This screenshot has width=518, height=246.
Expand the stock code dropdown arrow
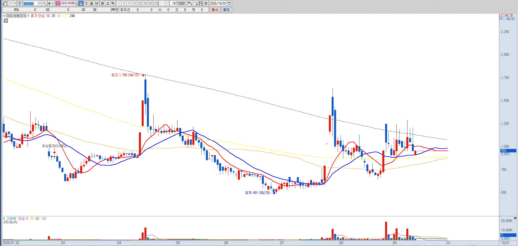[x=40, y=3]
